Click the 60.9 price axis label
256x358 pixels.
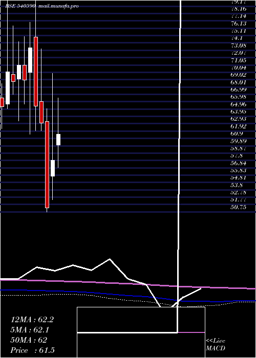coord(237,133)
